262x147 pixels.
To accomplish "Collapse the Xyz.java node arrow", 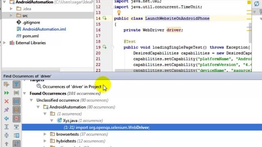I will 52,121.
